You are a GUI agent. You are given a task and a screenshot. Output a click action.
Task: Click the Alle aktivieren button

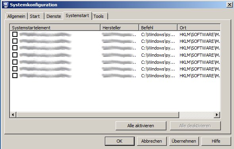pos(141,126)
